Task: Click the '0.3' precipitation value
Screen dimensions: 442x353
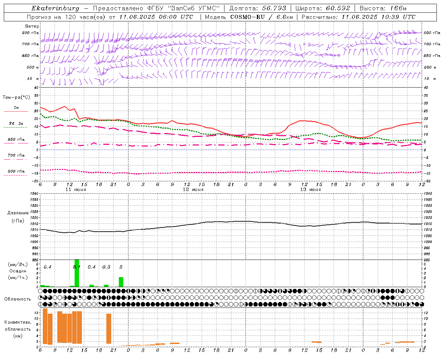Action: point(106,267)
